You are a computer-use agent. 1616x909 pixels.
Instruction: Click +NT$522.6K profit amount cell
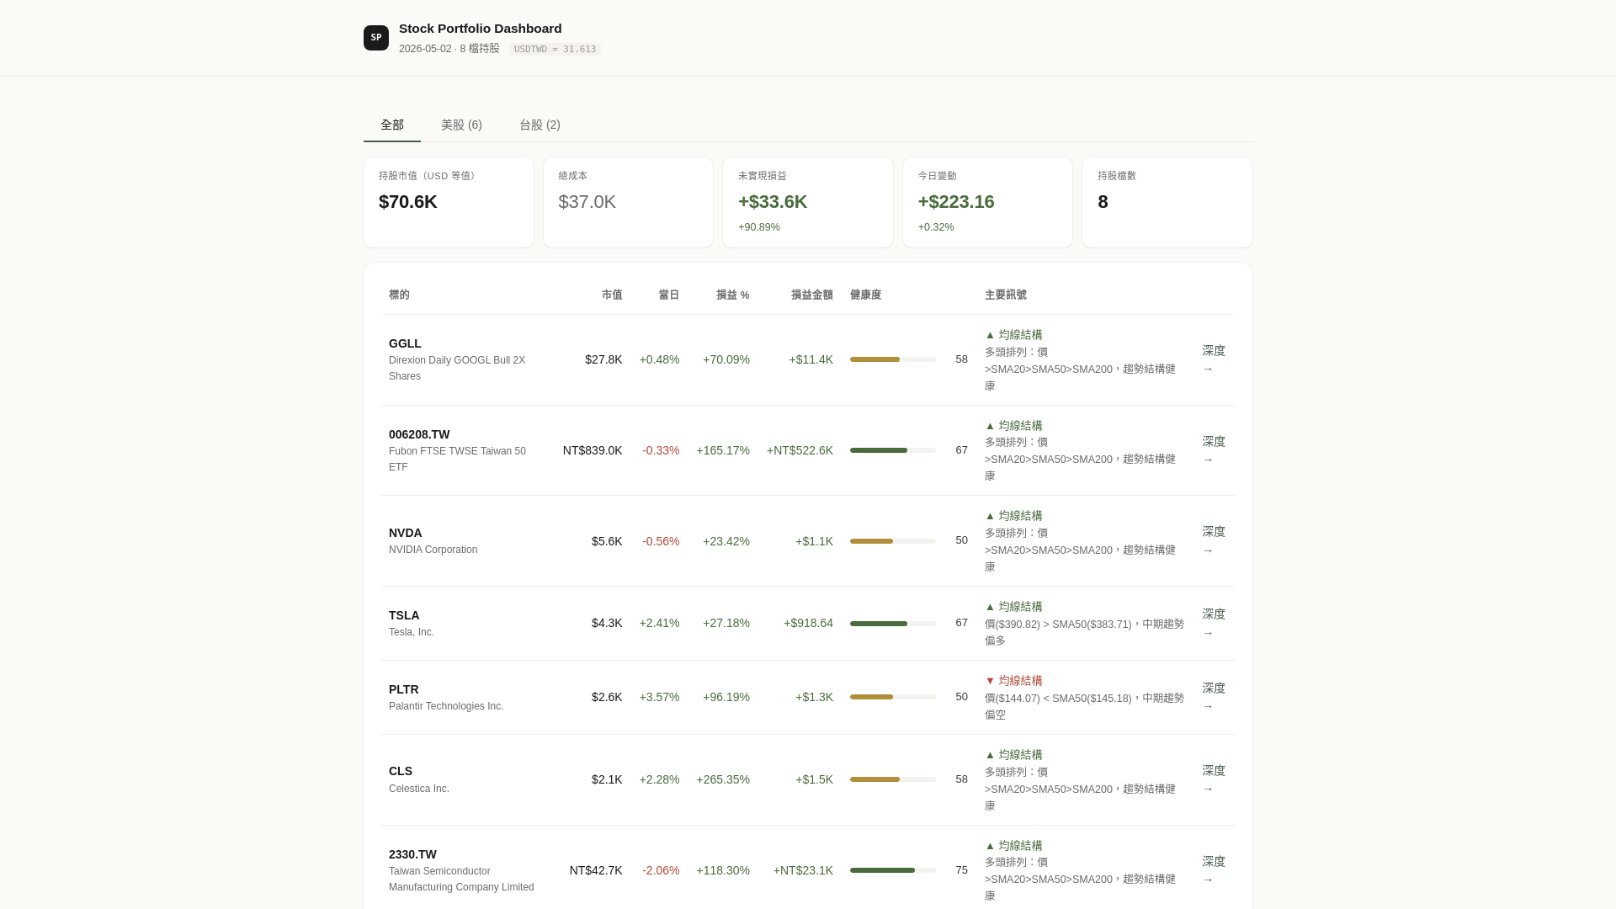pos(800,450)
